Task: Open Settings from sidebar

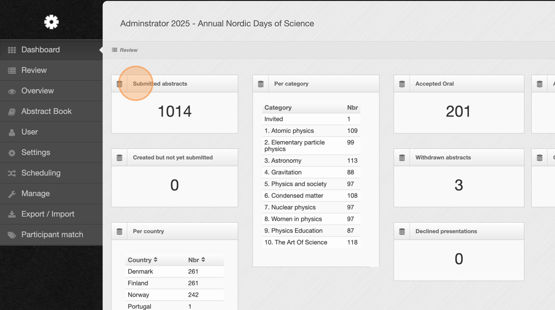Action: tap(52, 153)
